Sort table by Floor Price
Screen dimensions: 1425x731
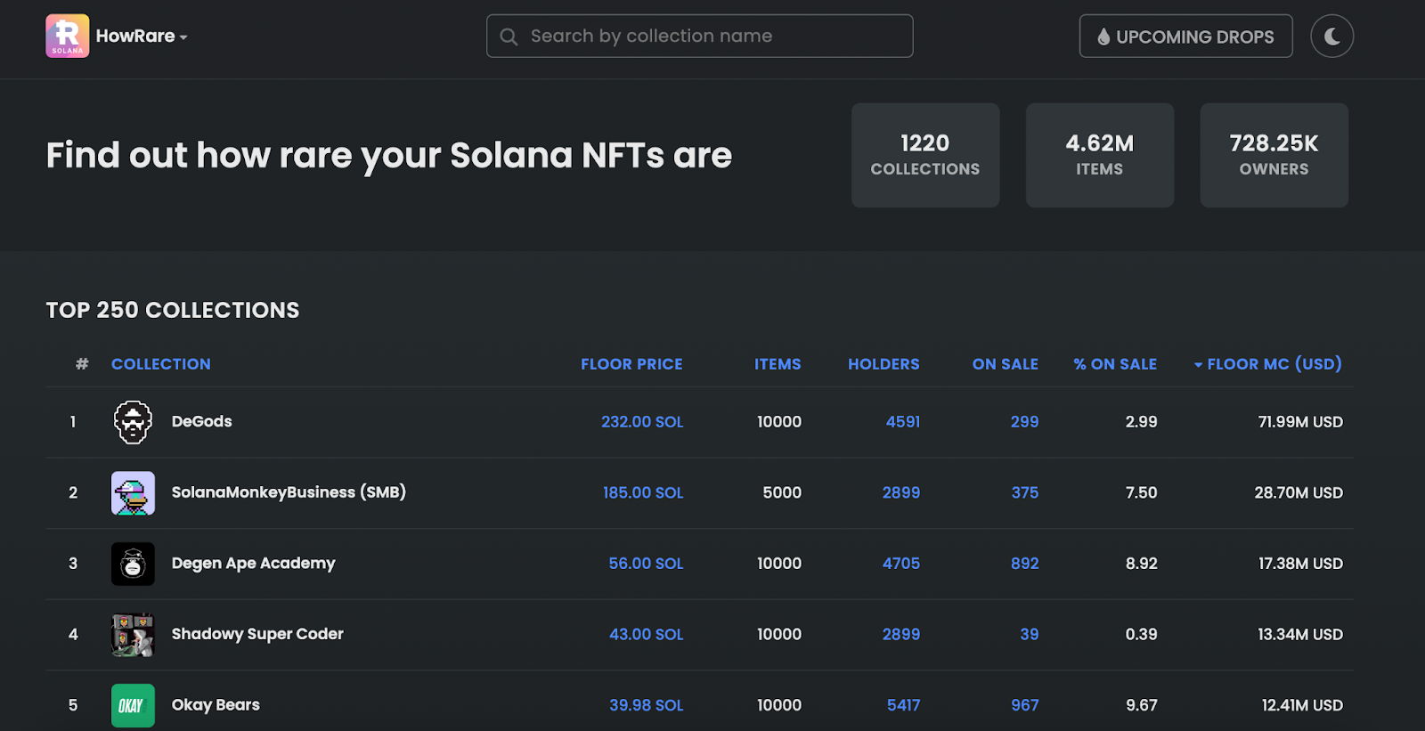(x=631, y=364)
